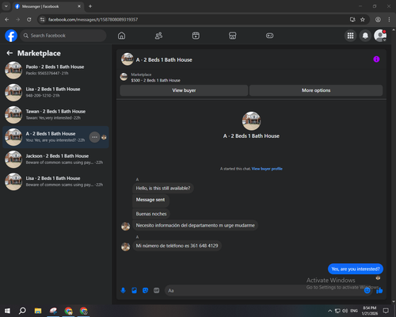396x317 pixels.
Task: Open the Chrome profile icon
Action: [x=378, y=20]
